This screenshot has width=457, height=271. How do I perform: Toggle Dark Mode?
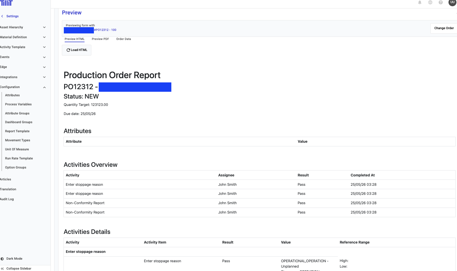click(12, 259)
